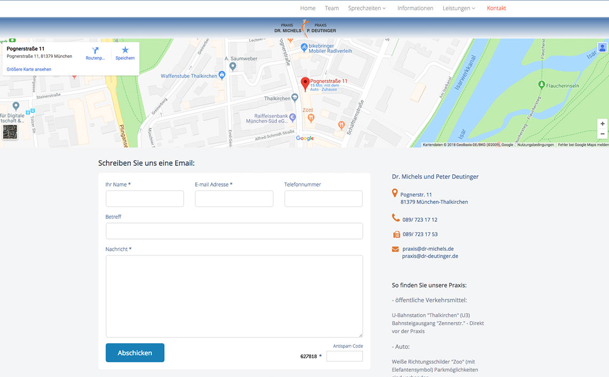609x377 pixels.
Task: Click the Antispam Code input box
Action: pyautogui.click(x=345, y=356)
